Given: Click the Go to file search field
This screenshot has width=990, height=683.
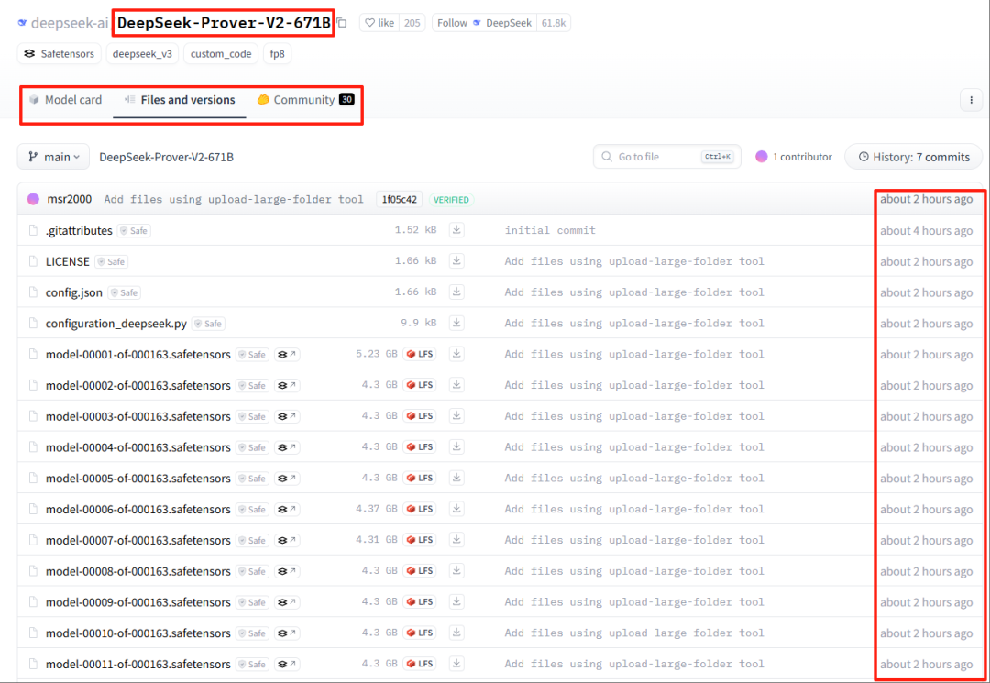Looking at the screenshot, I should [666, 157].
